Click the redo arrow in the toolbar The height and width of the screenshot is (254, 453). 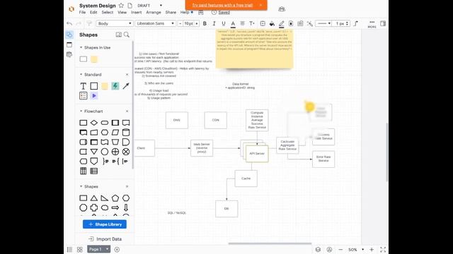[x=79, y=23]
